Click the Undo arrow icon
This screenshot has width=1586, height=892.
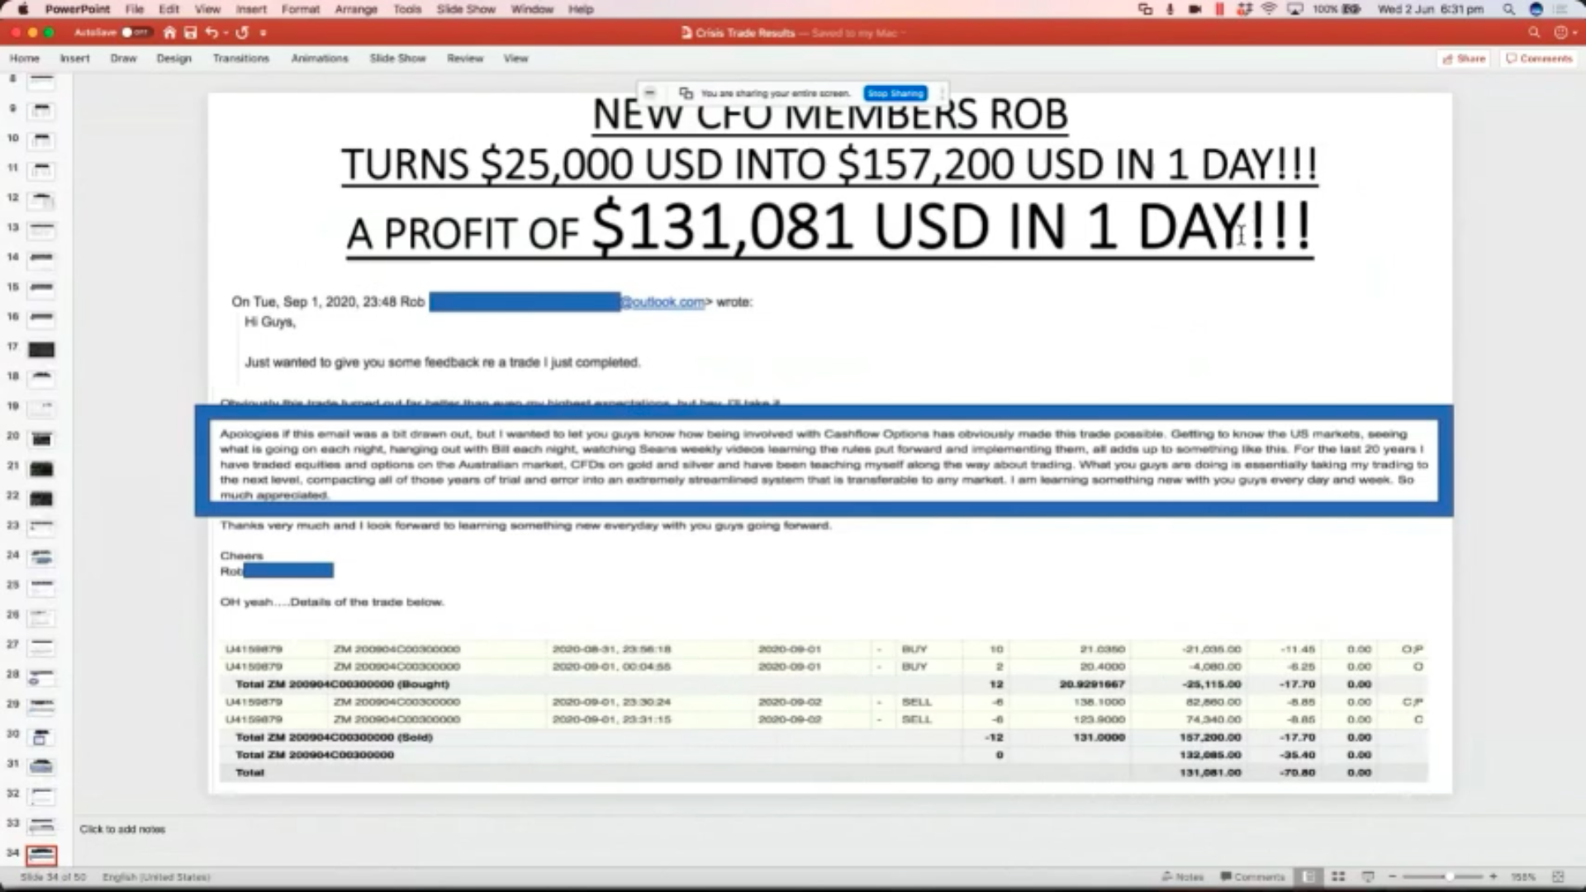point(211,32)
